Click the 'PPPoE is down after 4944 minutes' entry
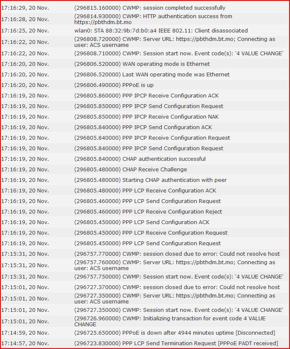The image size is (290, 349). (x=145, y=333)
